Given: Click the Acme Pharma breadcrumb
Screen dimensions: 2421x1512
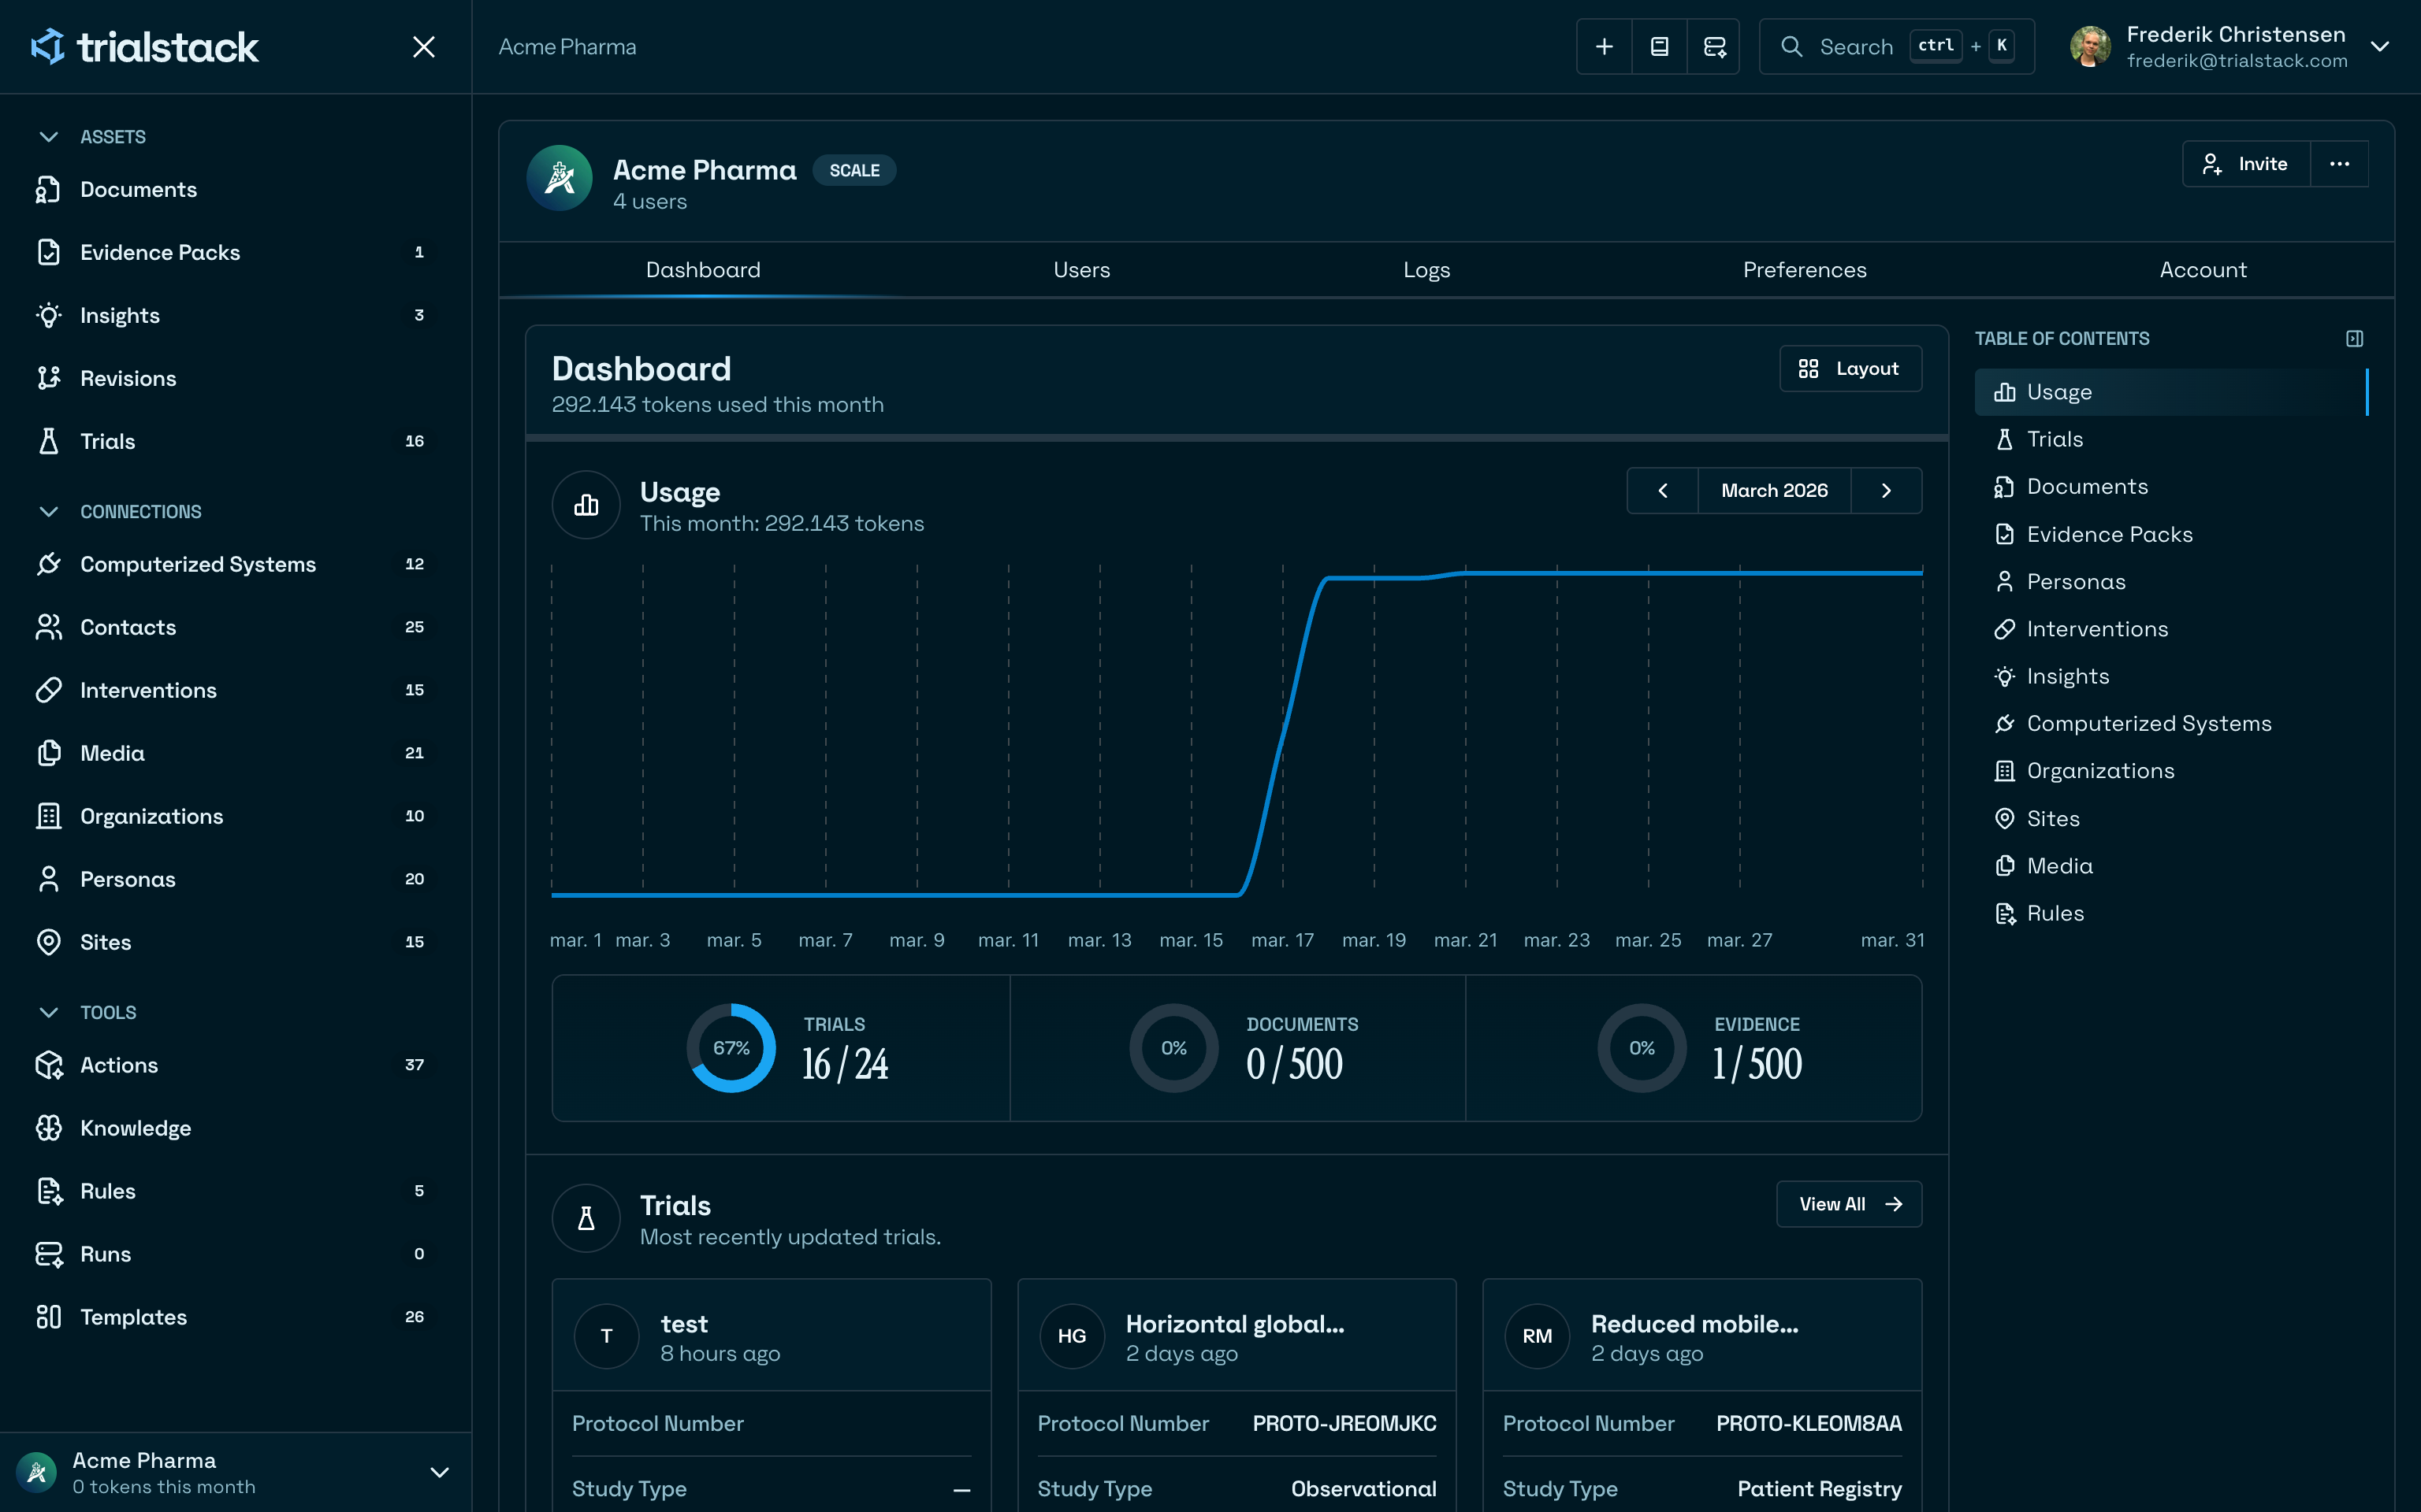Looking at the screenshot, I should [567, 47].
